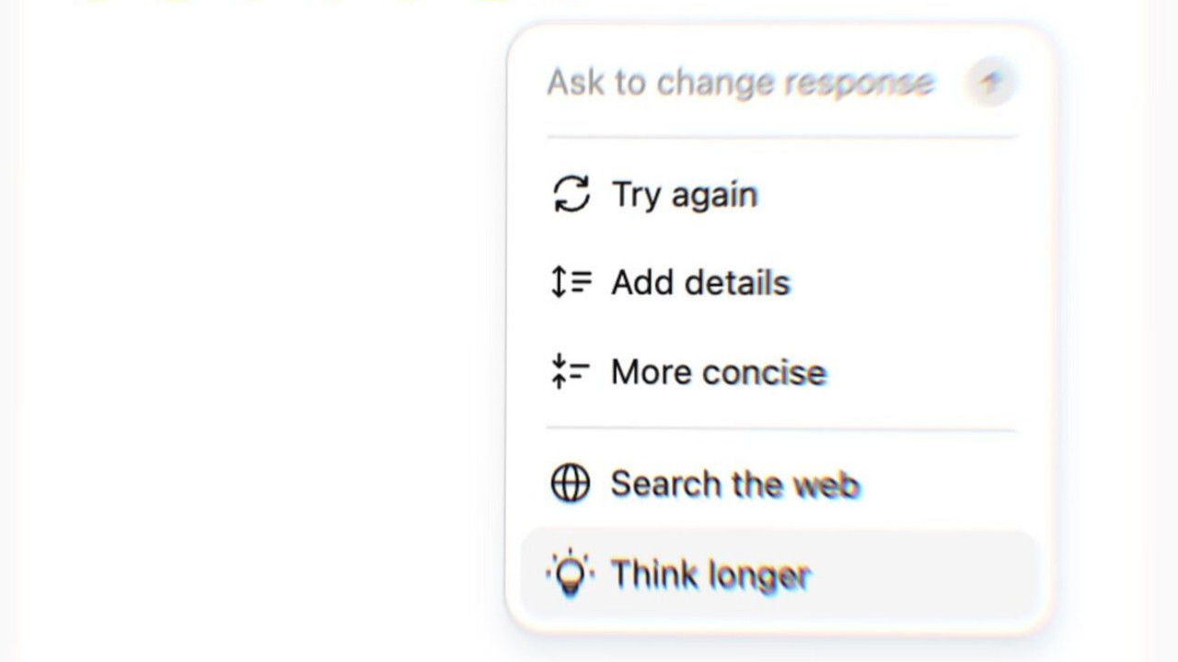Viewport: 1178px width, 662px height.
Task: Click the Add details expand-lines icon
Action: 571,282
